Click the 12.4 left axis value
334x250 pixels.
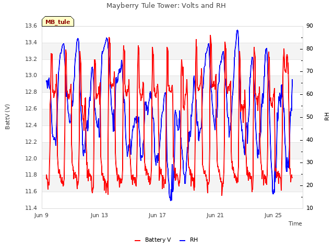(x=31, y=125)
